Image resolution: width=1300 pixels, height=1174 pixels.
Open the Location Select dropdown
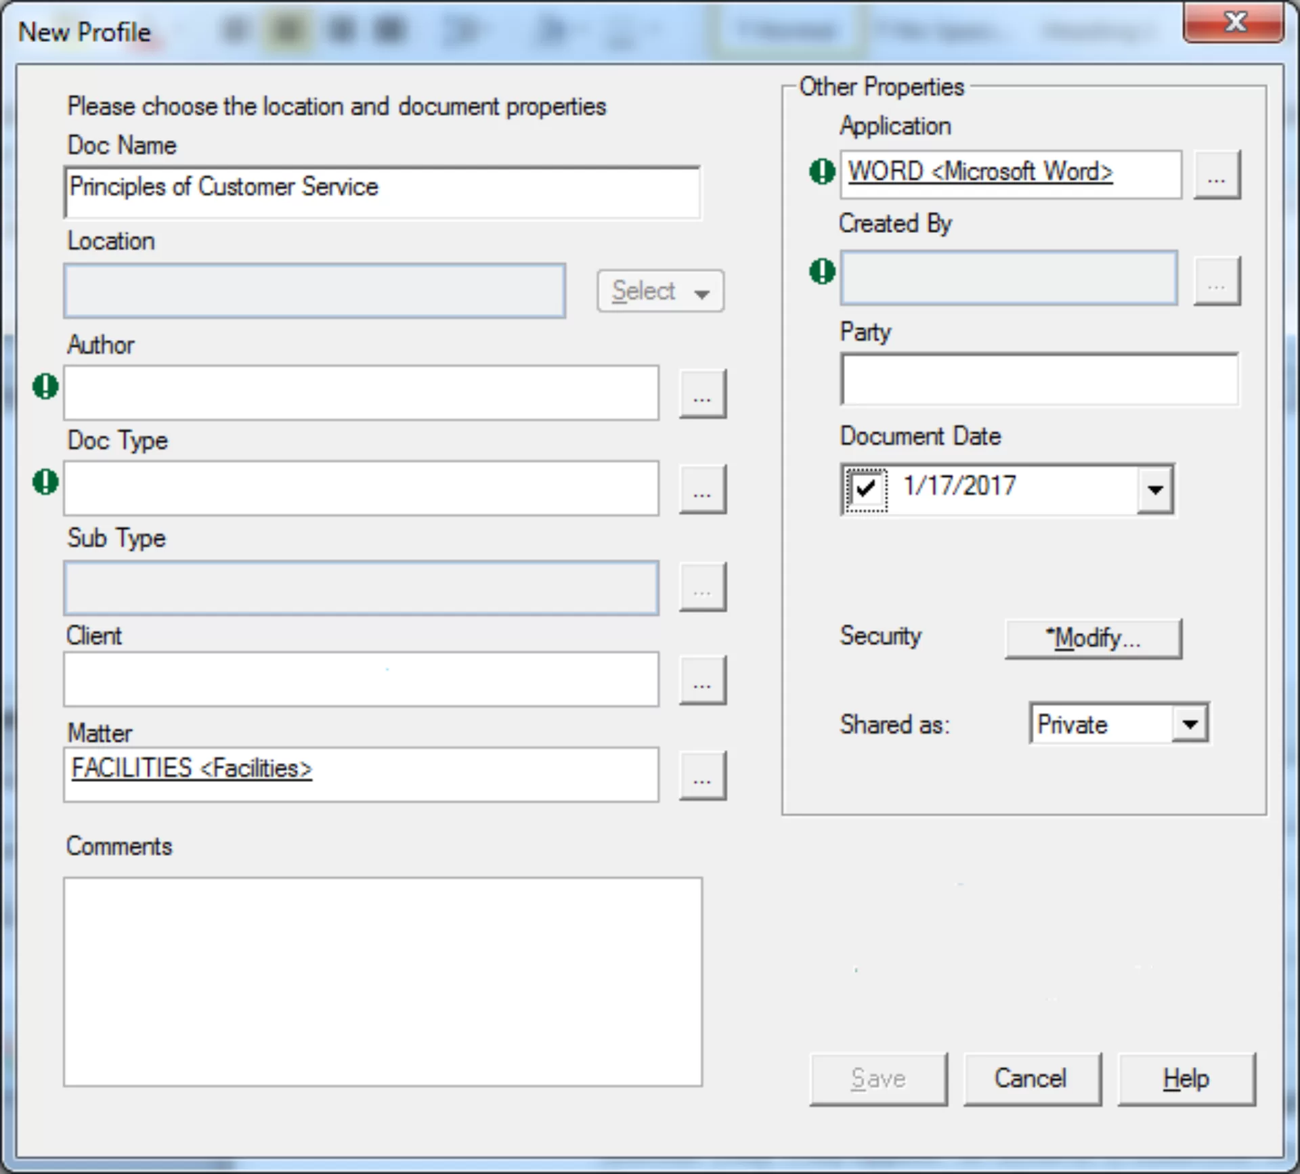(660, 291)
